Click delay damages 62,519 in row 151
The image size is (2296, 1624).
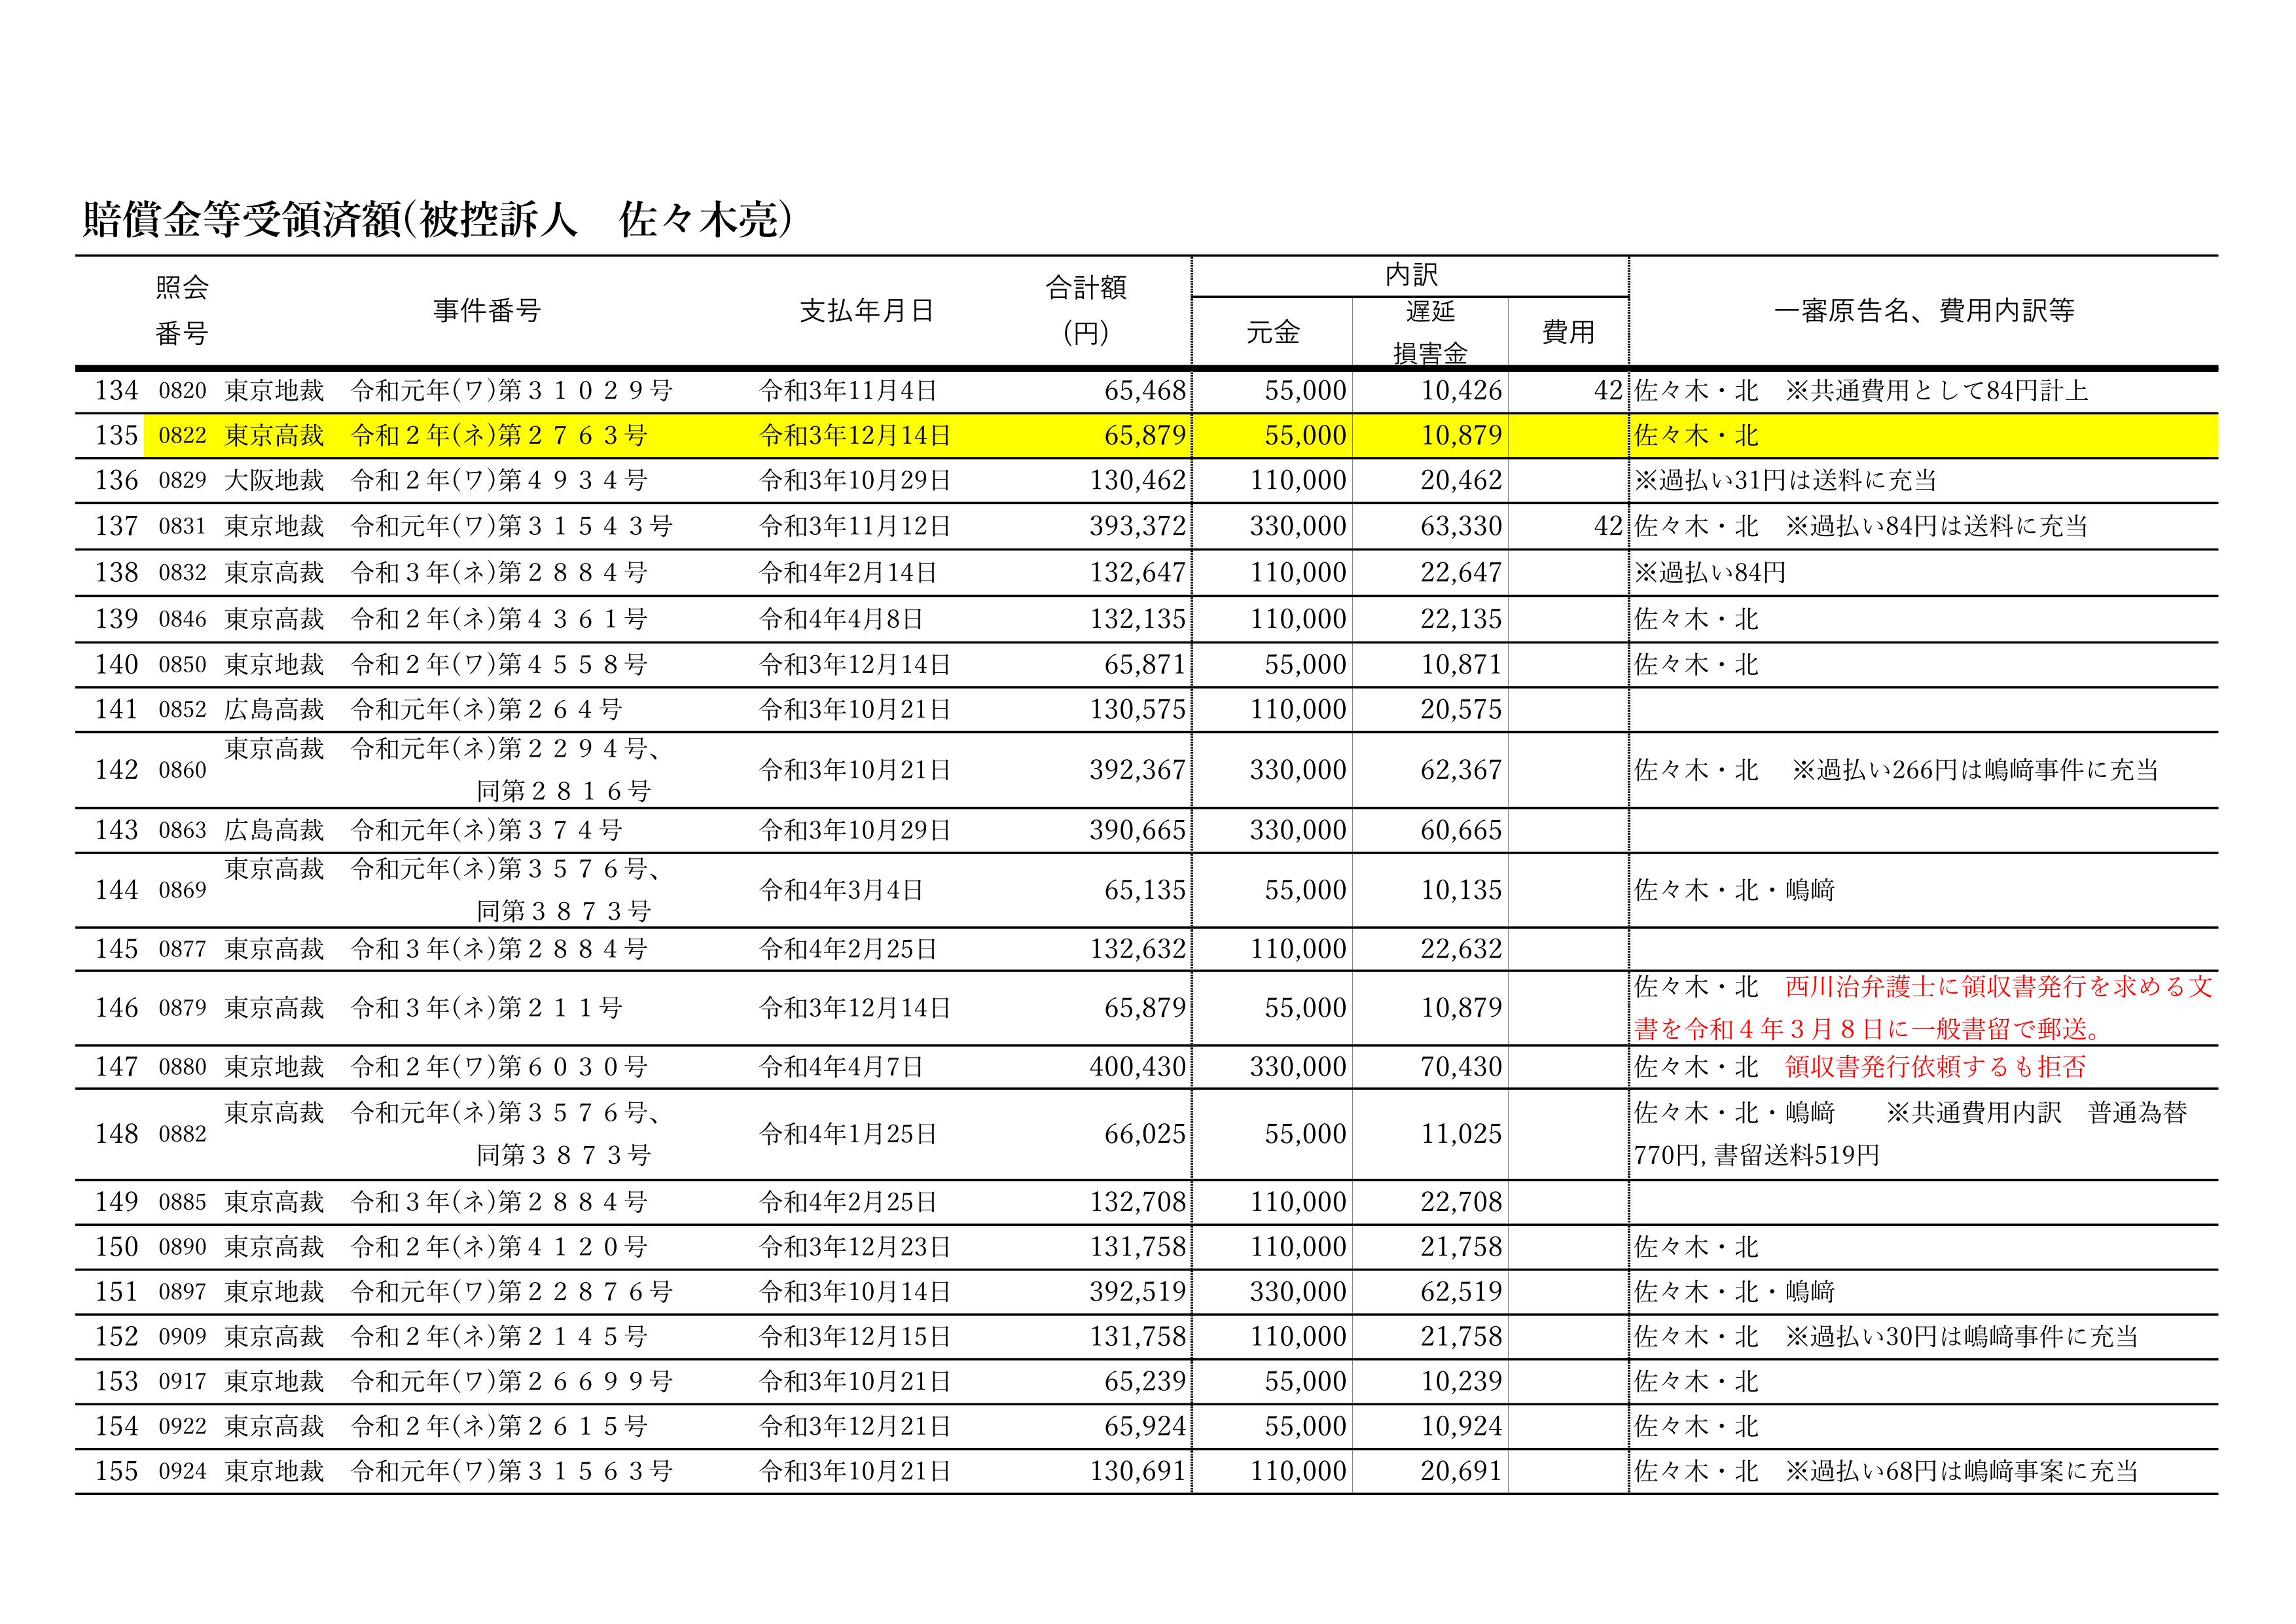[x=1461, y=1292]
